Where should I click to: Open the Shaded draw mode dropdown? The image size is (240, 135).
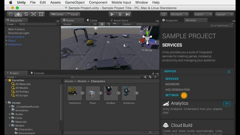tap(76, 24)
